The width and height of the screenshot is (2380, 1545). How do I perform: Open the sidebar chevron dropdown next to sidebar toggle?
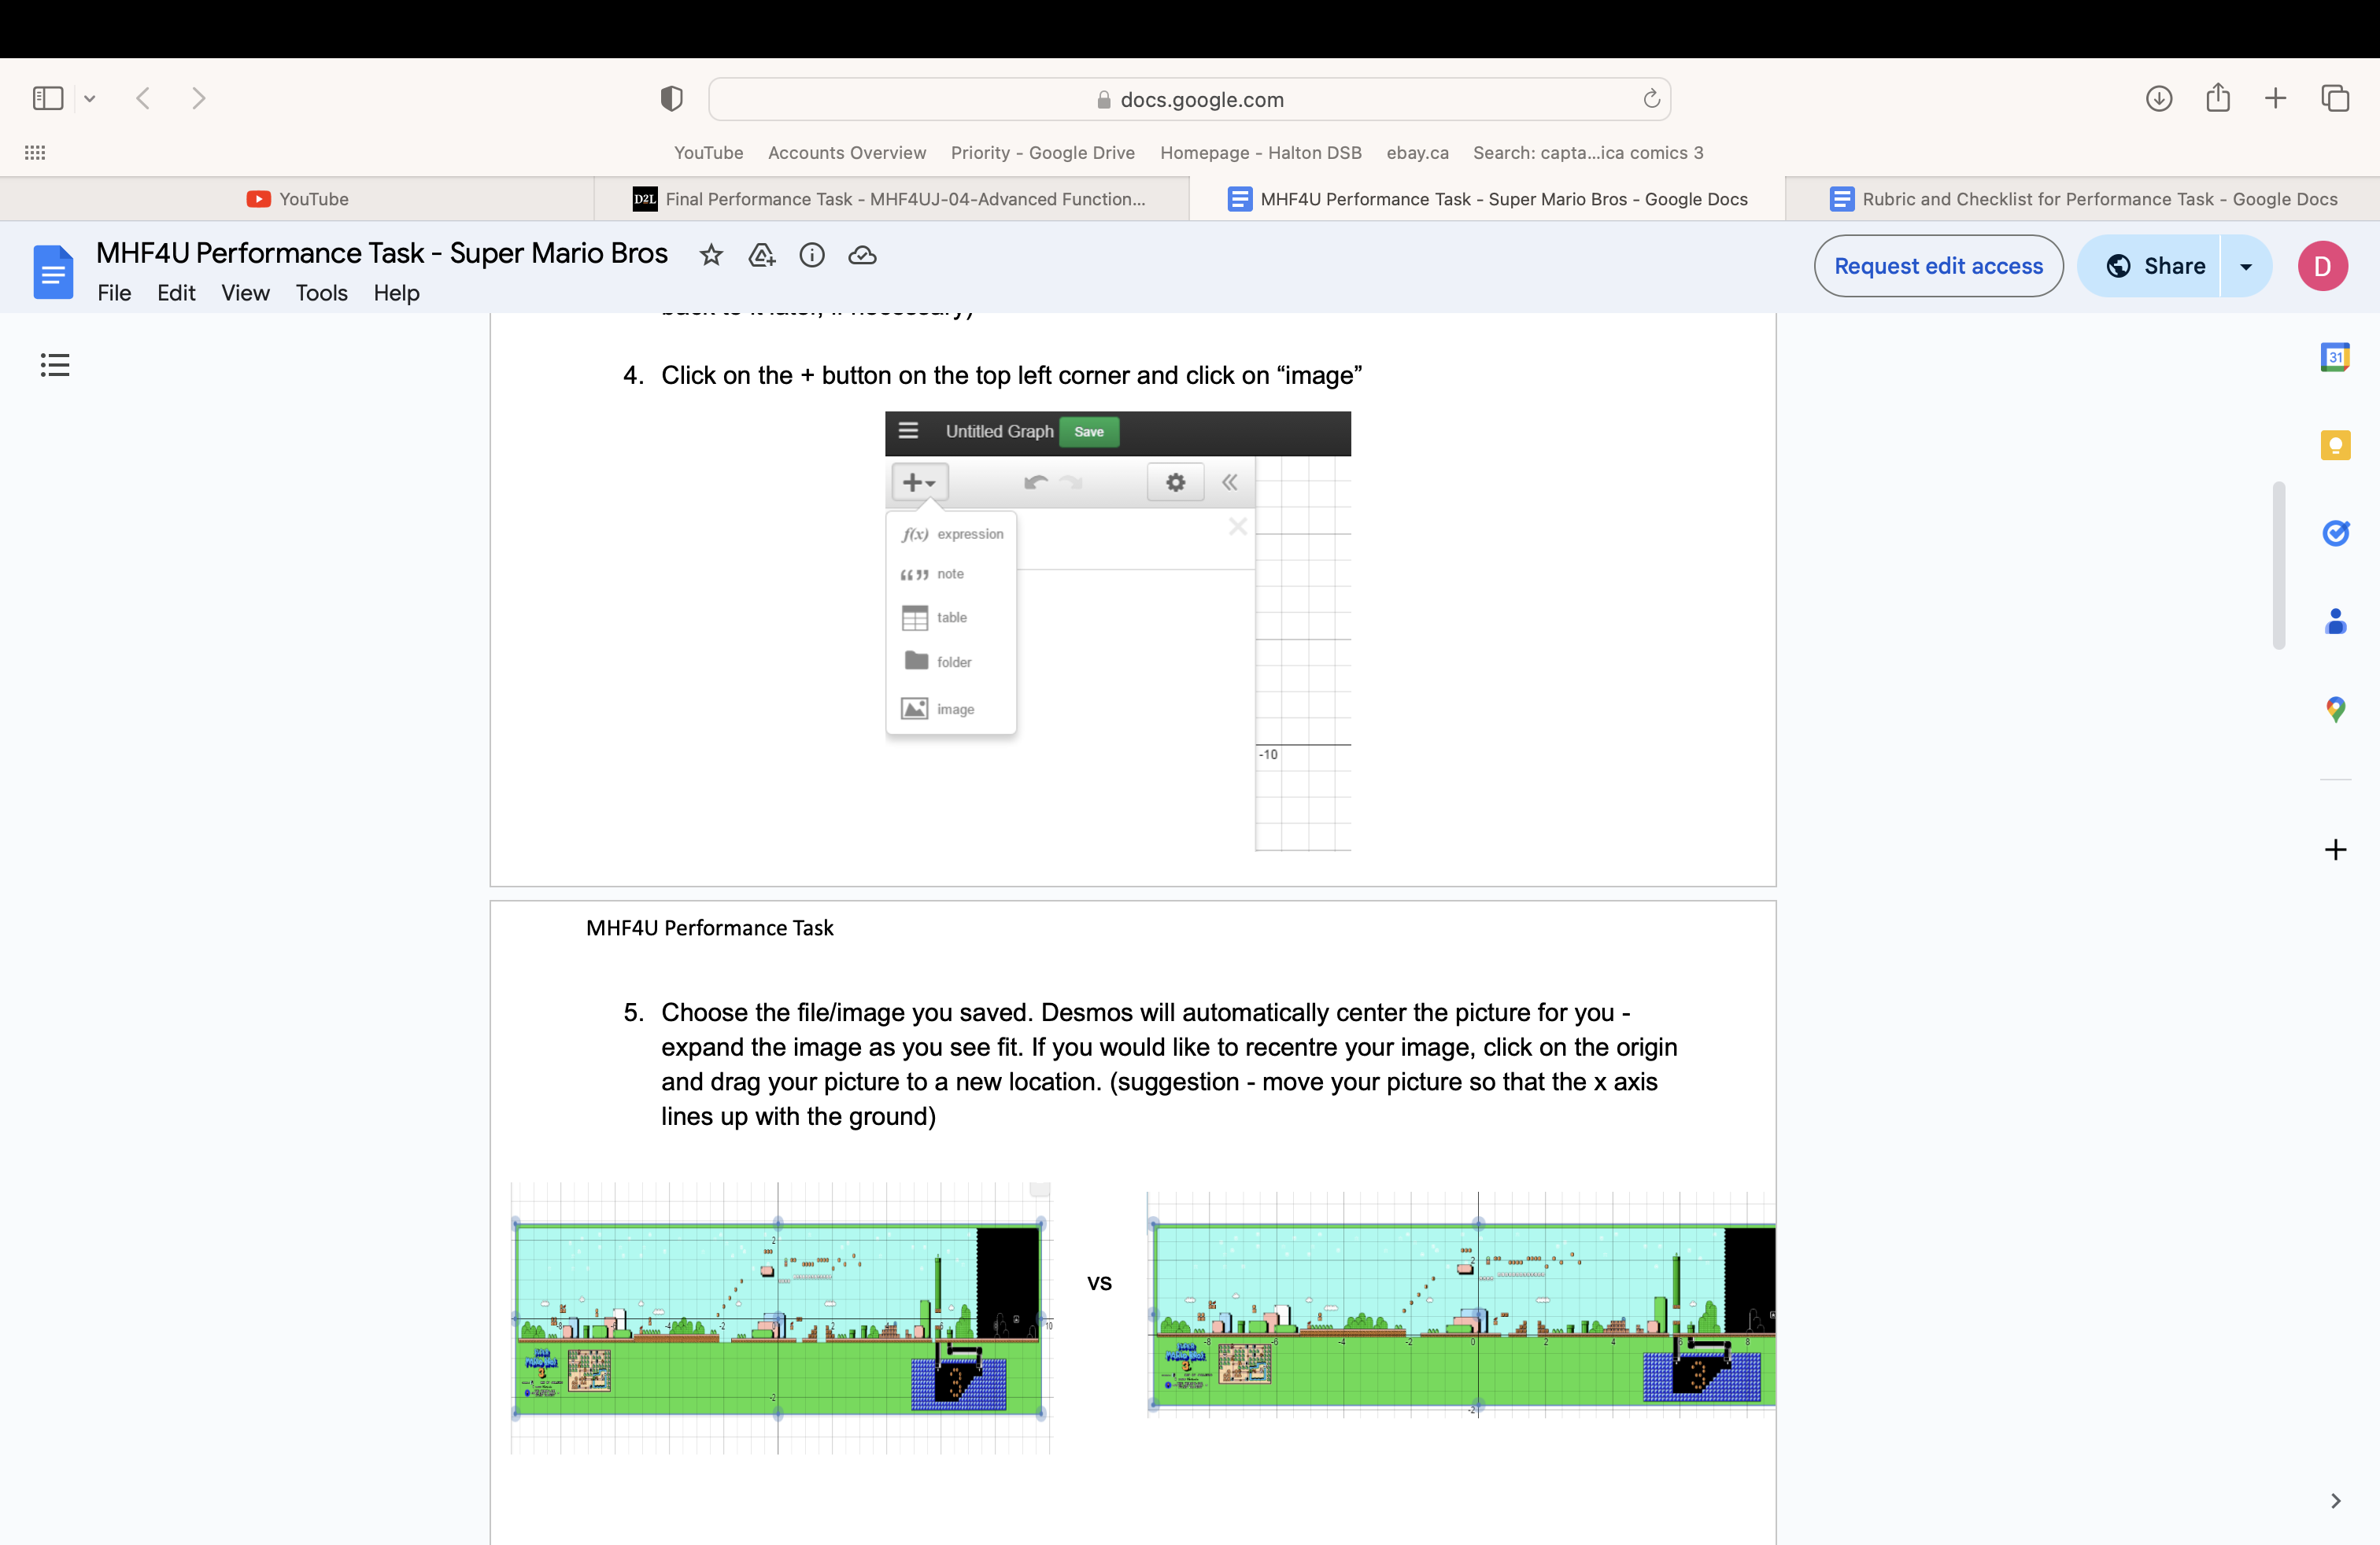click(91, 98)
